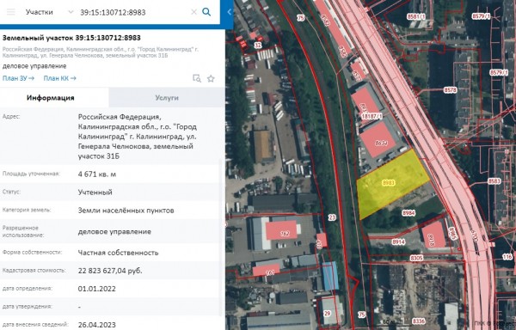Image resolution: width=516 pixels, height=330 pixels.
Task: Add parcel to favorites star
Action: click(211, 78)
